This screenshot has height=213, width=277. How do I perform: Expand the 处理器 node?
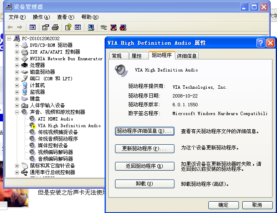(x=17, y=65)
